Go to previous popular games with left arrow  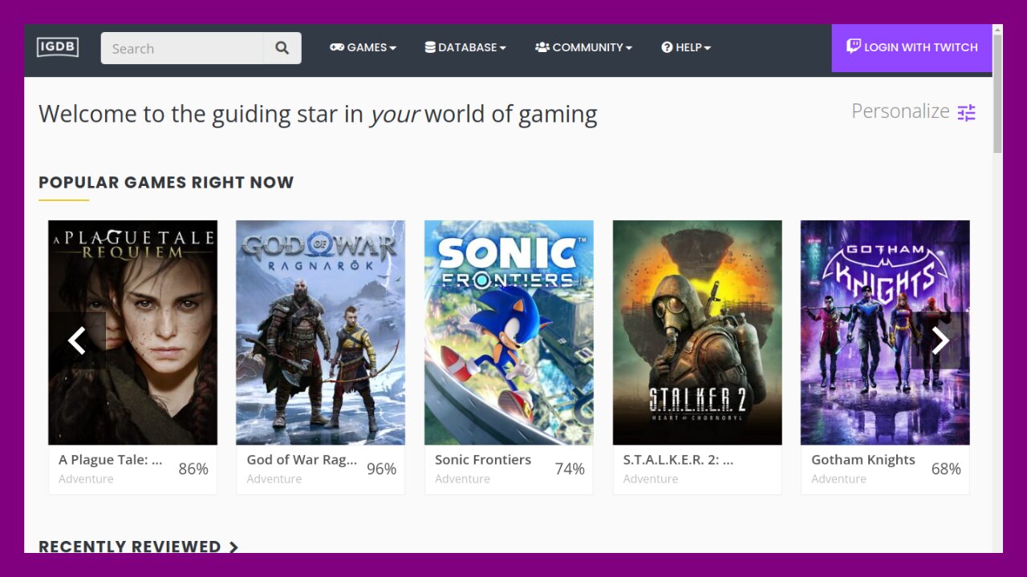pyautogui.click(x=77, y=341)
